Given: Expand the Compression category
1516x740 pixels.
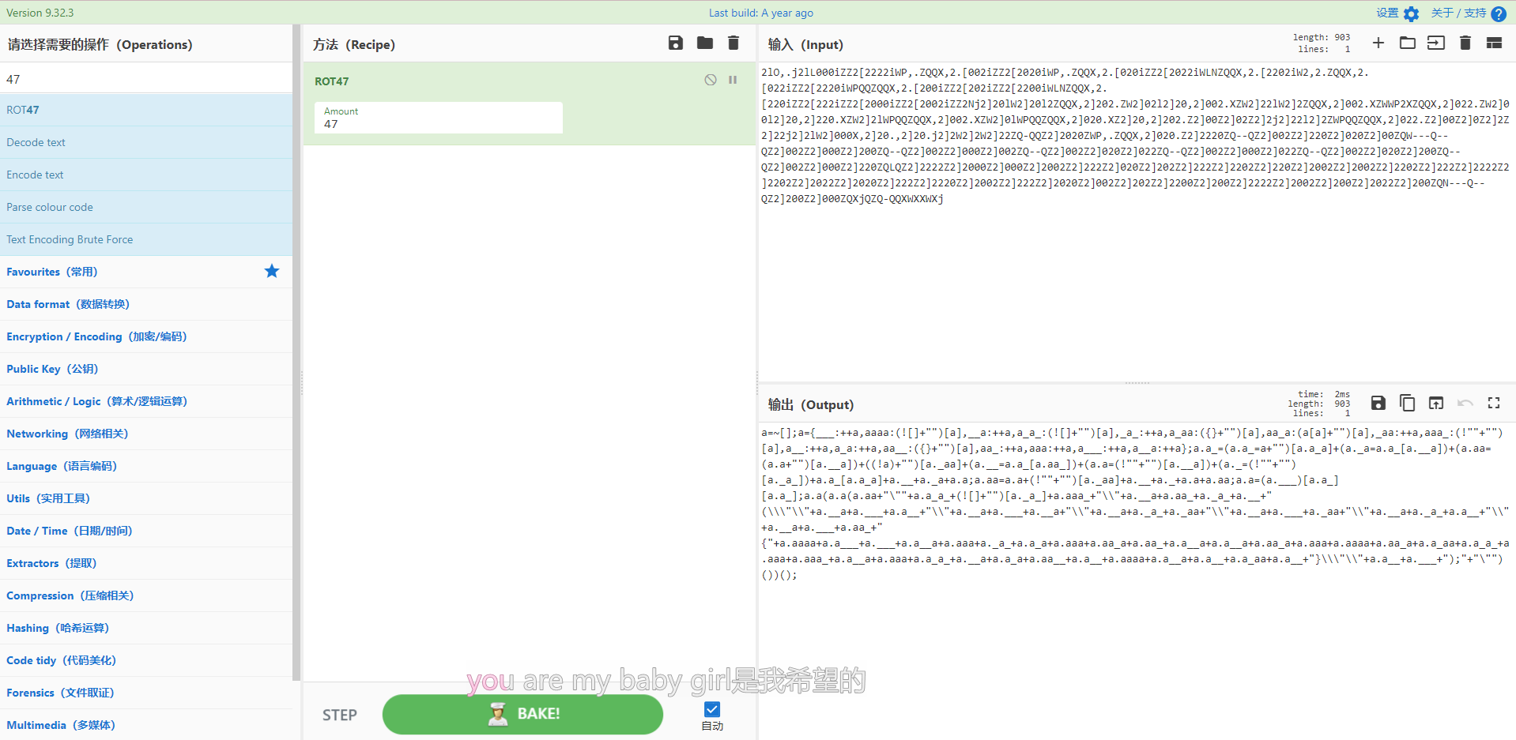Looking at the screenshot, I should pyautogui.click(x=146, y=595).
